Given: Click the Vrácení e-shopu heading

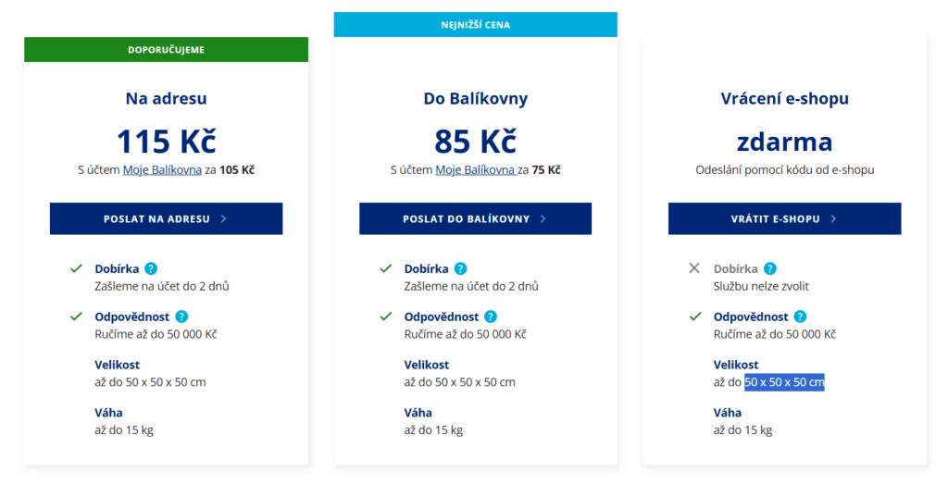Looking at the screenshot, I should [x=784, y=98].
